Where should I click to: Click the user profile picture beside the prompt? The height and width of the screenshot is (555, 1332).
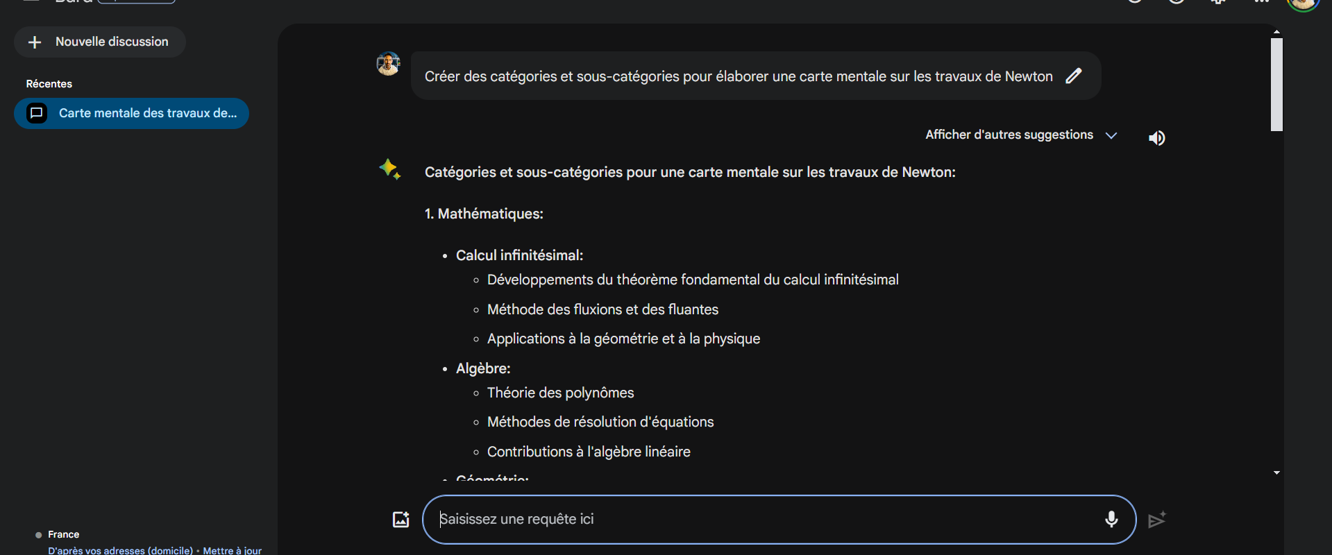point(388,64)
